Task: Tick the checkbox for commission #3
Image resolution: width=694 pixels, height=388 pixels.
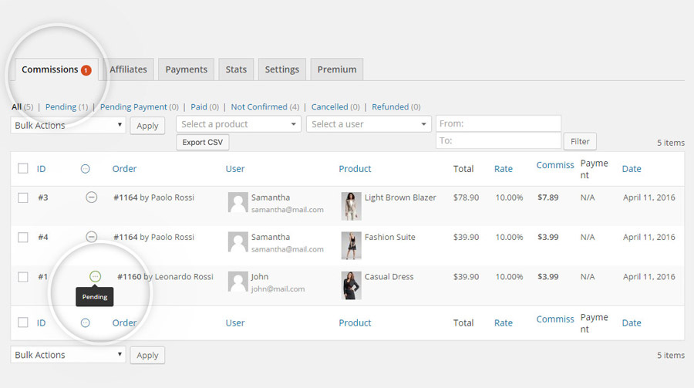Action: [x=23, y=197]
